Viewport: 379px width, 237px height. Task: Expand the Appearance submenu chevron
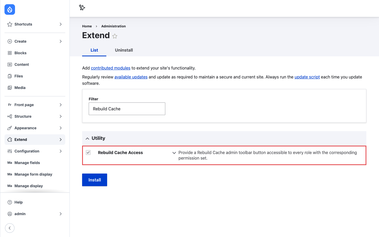tap(61, 128)
